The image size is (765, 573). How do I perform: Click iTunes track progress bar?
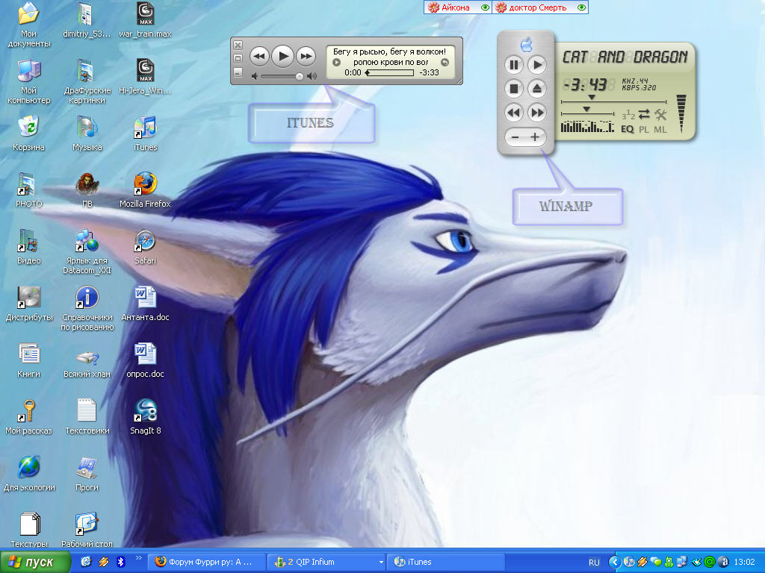click(x=389, y=72)
